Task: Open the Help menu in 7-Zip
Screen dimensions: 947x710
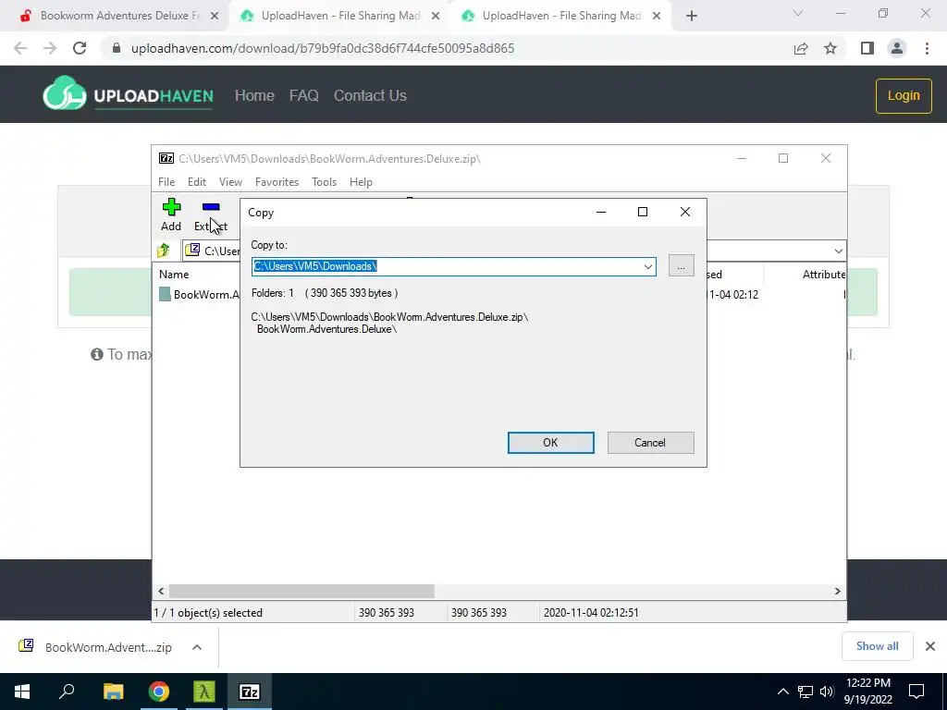Action: pyautogui.click(x=361, y=182)
